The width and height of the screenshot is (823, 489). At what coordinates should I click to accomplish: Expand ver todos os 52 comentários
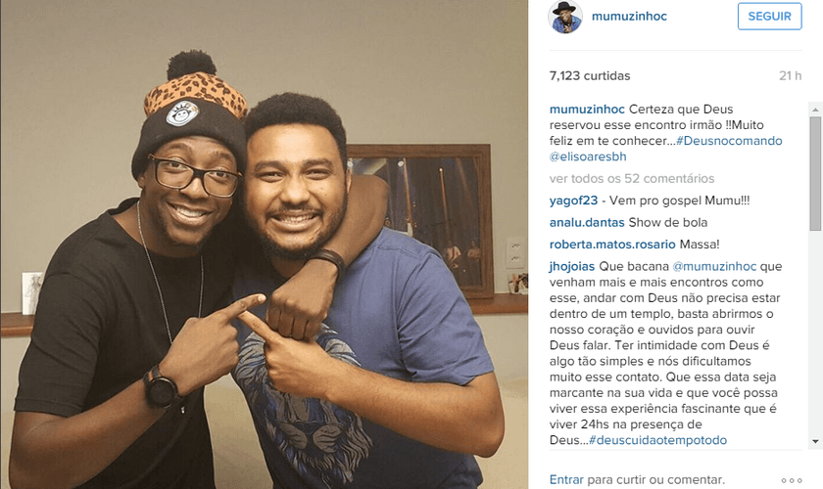(x=632, y=178)
